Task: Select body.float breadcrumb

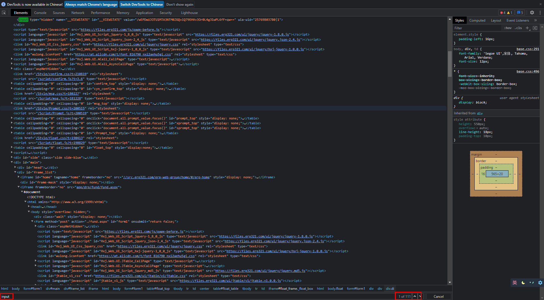Action: pyautogui.click(x=335, y=289)
